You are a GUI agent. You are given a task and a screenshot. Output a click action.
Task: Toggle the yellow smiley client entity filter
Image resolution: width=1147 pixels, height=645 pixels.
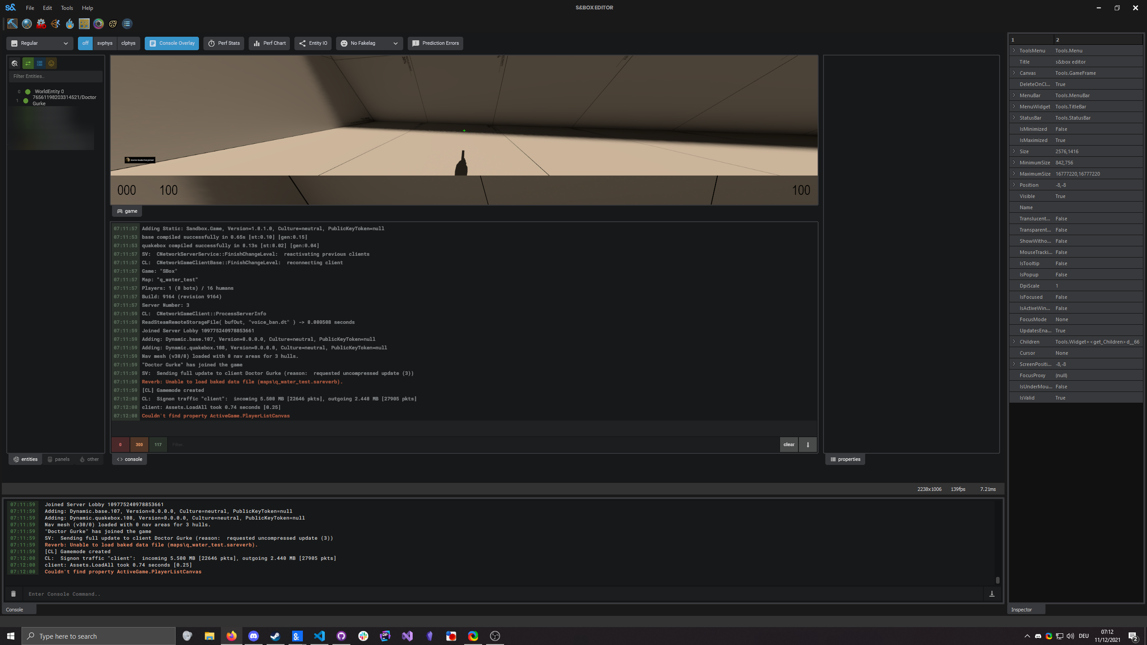pyautogui.click(x=52, y=63)
